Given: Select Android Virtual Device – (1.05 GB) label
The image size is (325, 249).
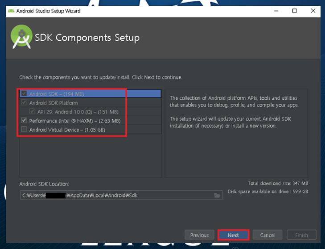Looking at the screenshot, I should (67, 130).
